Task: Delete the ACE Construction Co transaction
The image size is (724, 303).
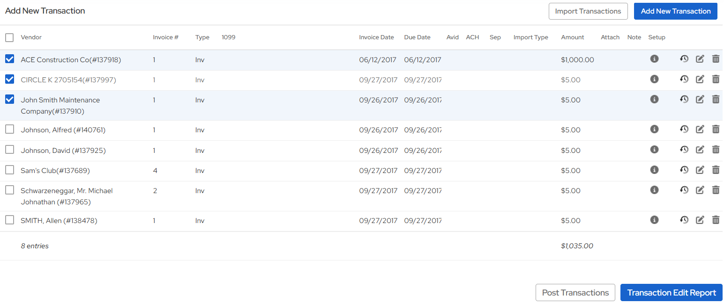Action: (716, 59)
